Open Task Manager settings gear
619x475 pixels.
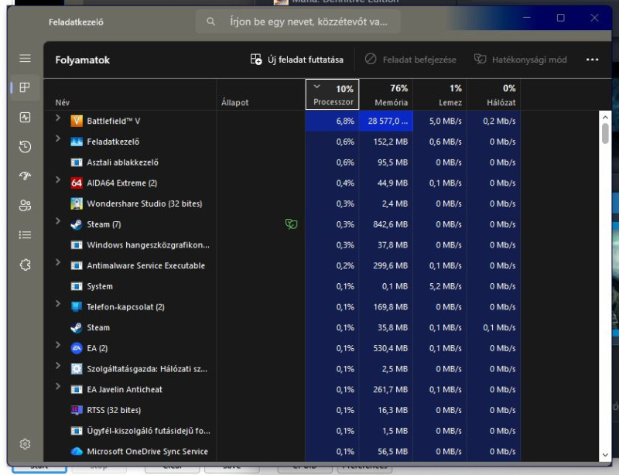tap(25, 444)
